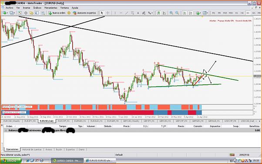Select the M5 timeframe

pyautogui.click(x=219, y=13)
